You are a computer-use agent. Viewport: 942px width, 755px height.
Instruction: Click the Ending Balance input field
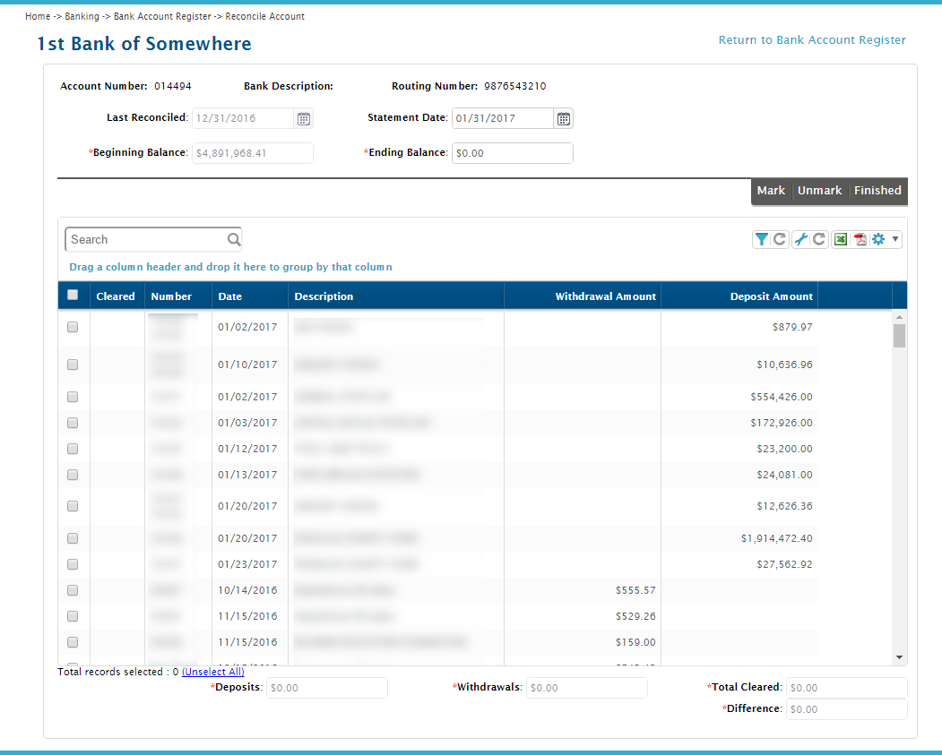point(512,153)
